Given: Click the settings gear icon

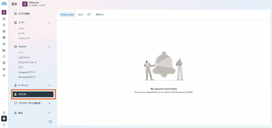Looking at the screenshot, I should pyautogui.click(x=4, y=118).
